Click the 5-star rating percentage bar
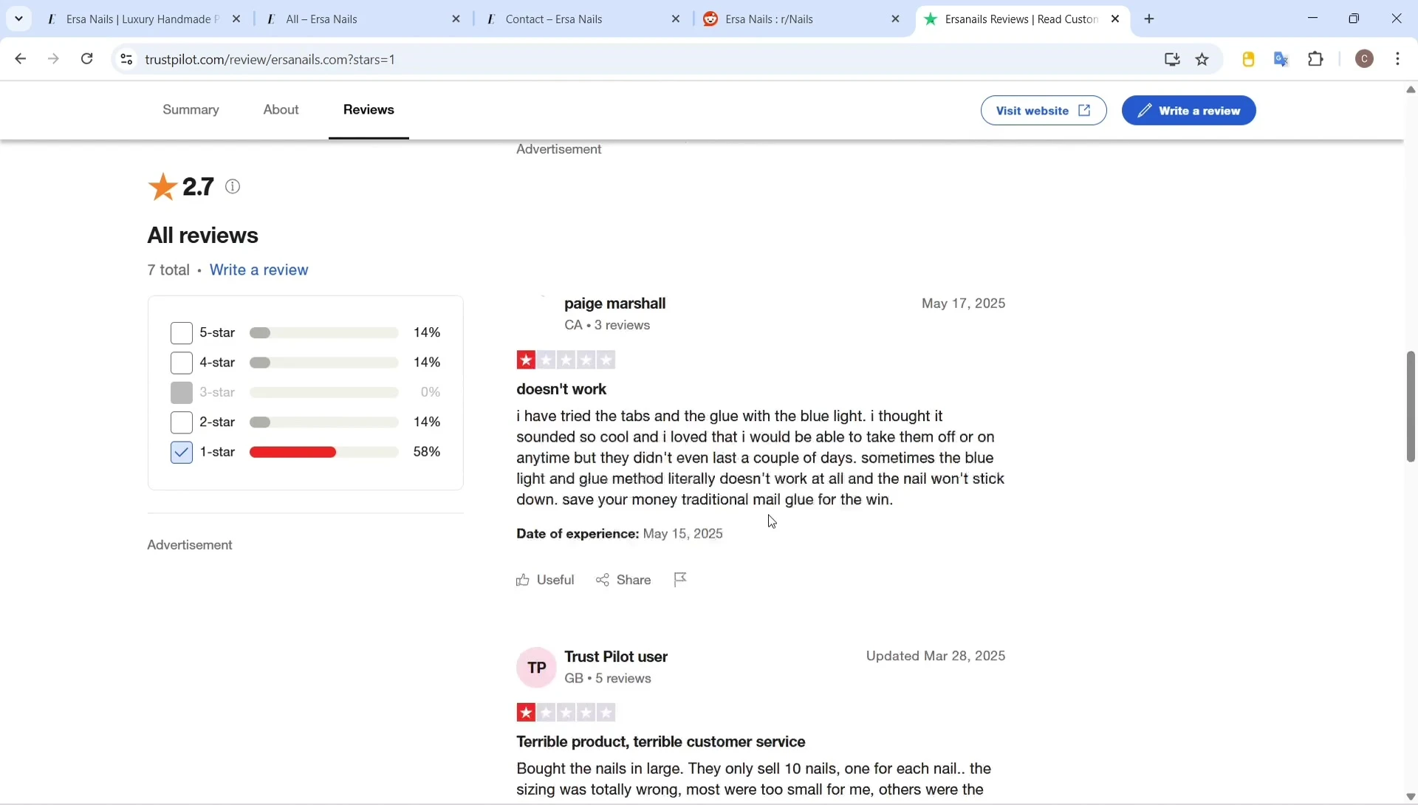Image resolution: width=1418 pixels, height=805 pixels. click(324, 334)
